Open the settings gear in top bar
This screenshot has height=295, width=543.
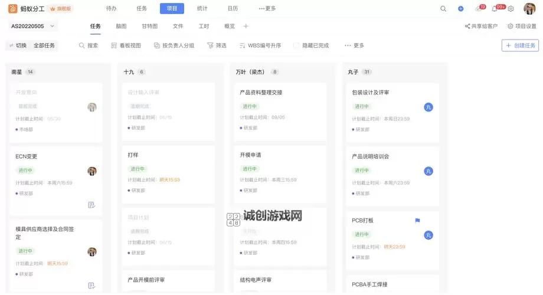(511, 9)
